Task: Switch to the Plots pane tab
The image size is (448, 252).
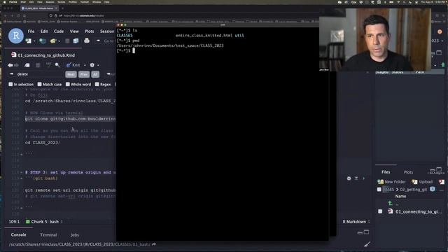Action: click(x=408, y=172)
